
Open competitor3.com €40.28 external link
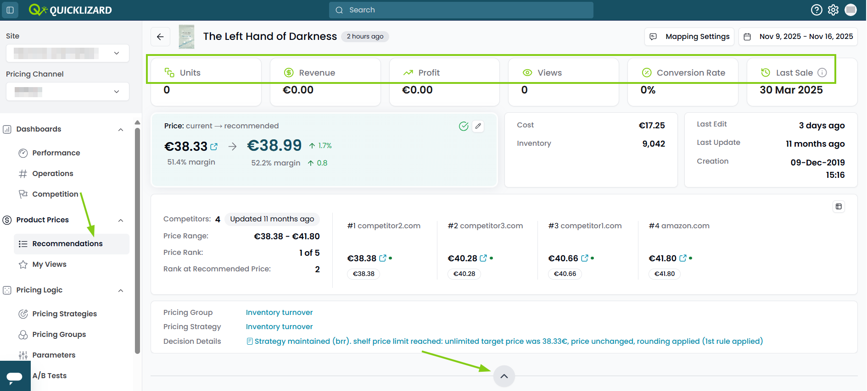point(483,258)
